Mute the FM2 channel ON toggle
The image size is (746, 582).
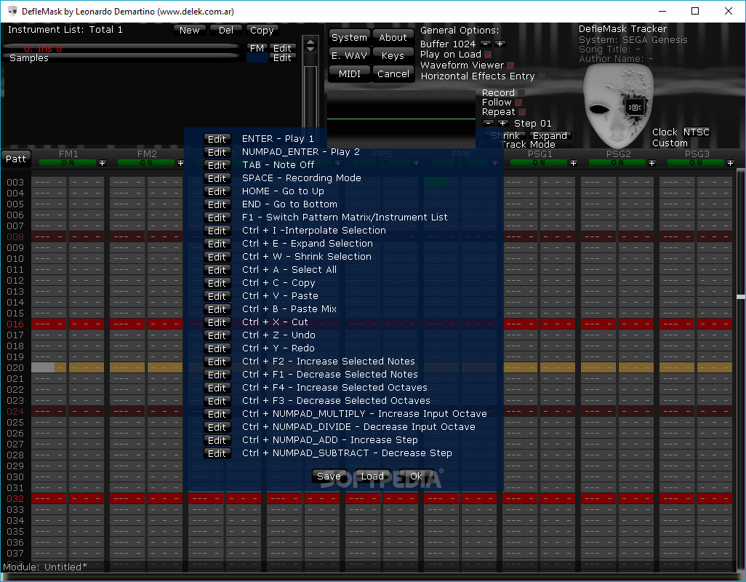pos(146,163)
